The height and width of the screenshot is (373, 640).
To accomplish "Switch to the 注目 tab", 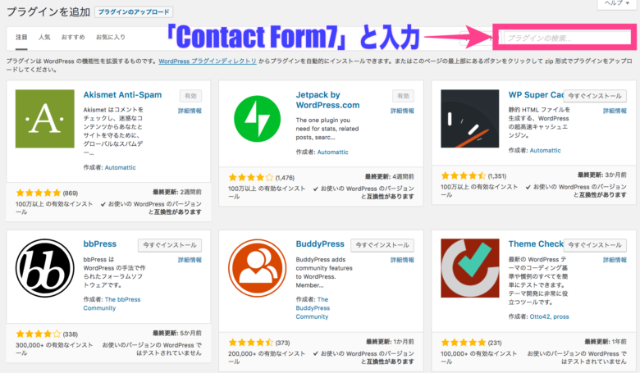I will tap(21, 37).
